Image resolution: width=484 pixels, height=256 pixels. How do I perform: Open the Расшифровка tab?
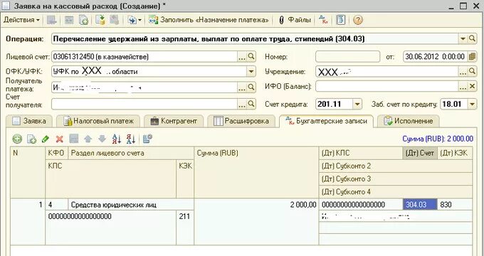241,121
